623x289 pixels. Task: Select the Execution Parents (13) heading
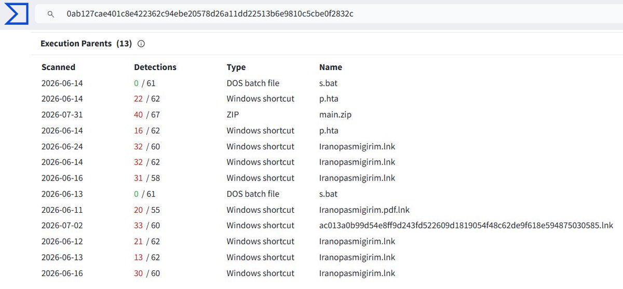(x=86, y=44)
